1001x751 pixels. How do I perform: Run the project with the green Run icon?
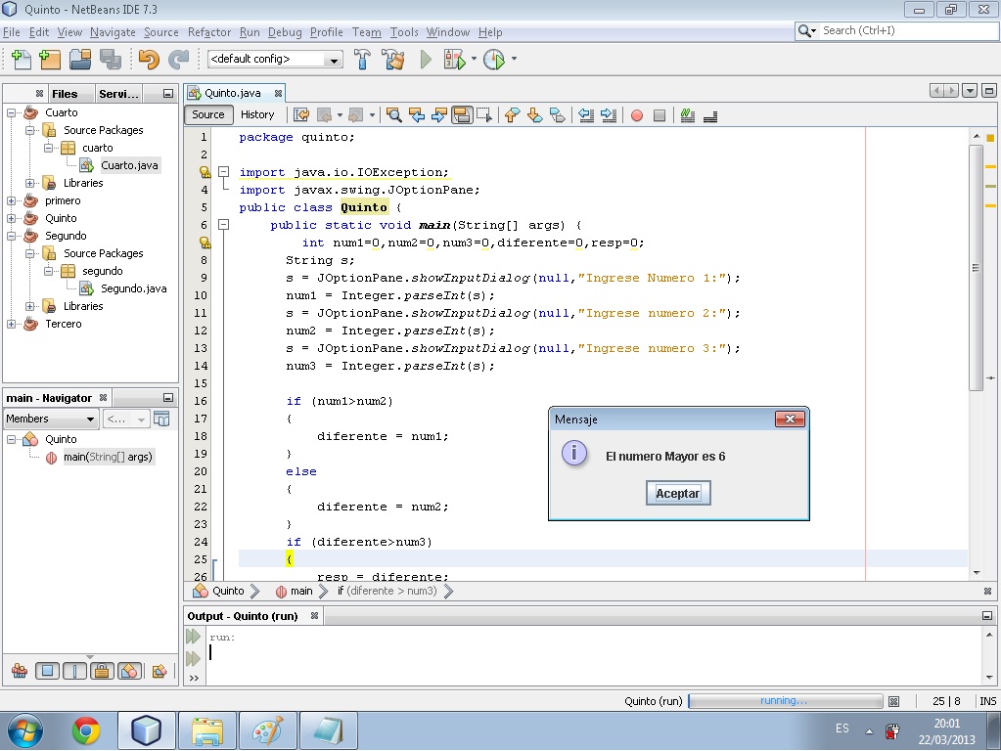point(425,59)
